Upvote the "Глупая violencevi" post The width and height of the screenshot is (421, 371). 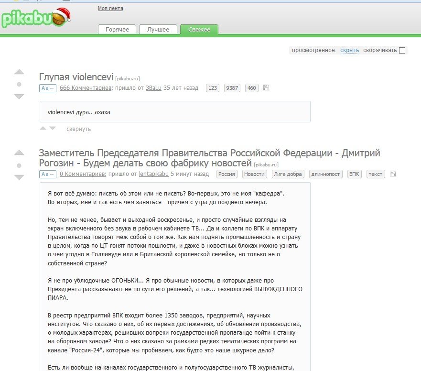pos(19,72)
